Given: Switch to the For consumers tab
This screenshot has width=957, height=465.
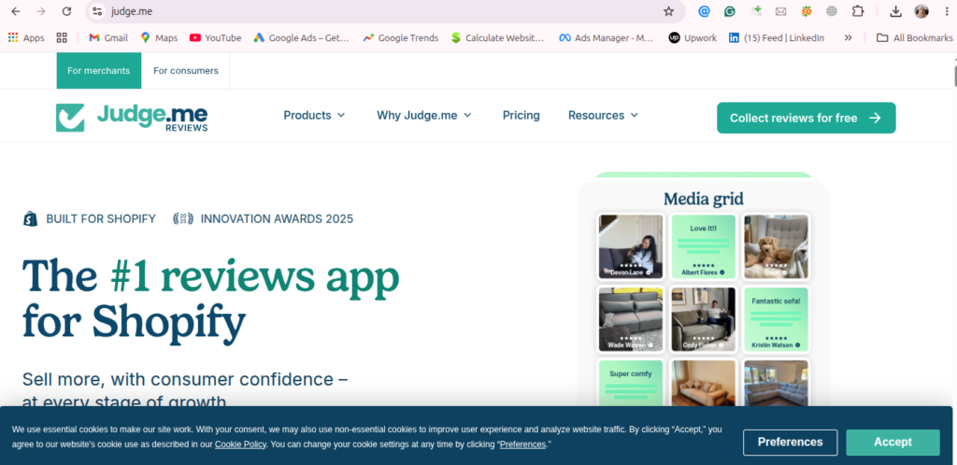Looking at the screenshot, I should (x=186, y=71).
